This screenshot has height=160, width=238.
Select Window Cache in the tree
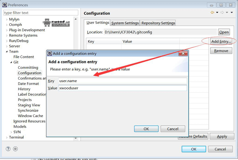point(31,116)
